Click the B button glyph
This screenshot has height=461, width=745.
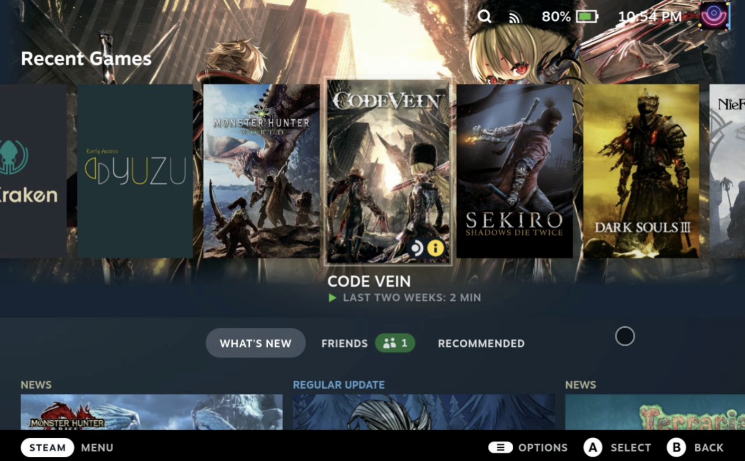coord(676,448)
